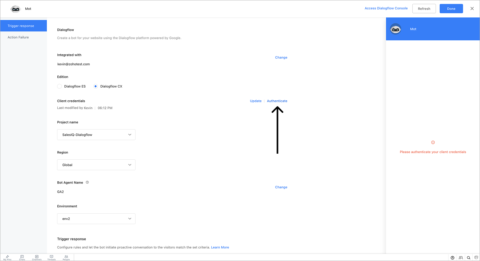Open Chats from the bottom bar
The image size is (480, 261).
click(22, 258)
